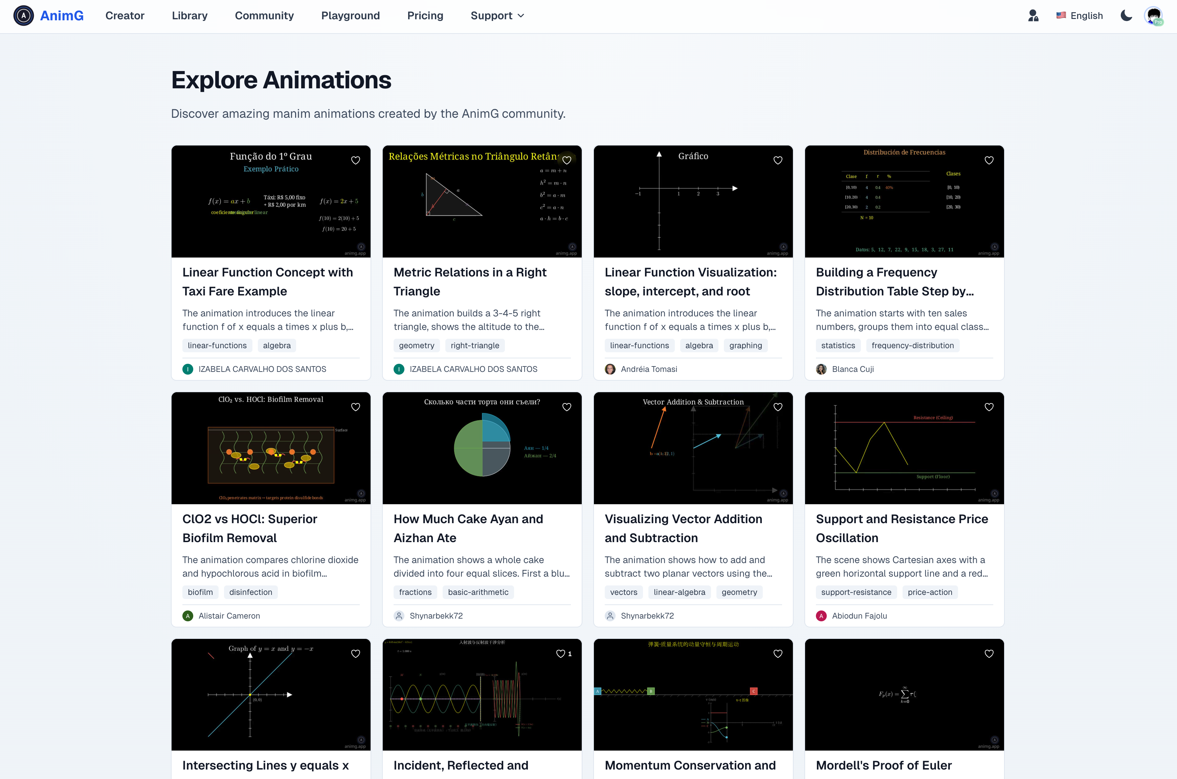The height and width of the screenshot is (779, 1177).
Task: Like the Metric Relations in a Right Triangle card
Action: [567, 160]
